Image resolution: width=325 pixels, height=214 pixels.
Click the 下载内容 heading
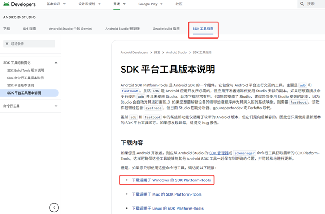(132, 142)
